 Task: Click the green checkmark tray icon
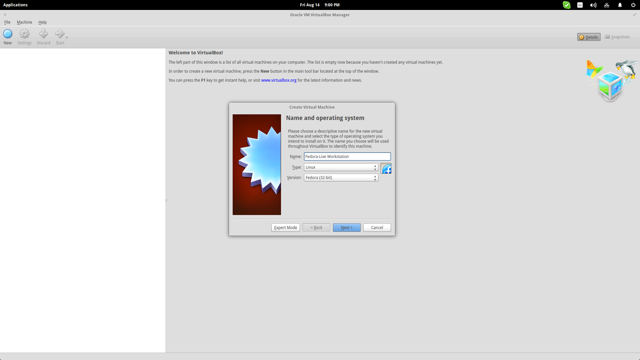[566, 5]
